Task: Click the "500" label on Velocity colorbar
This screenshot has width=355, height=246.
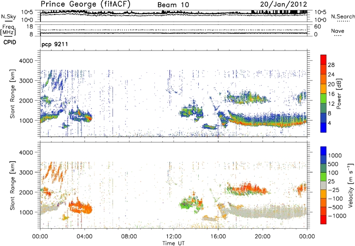Action: coord(333,164)
